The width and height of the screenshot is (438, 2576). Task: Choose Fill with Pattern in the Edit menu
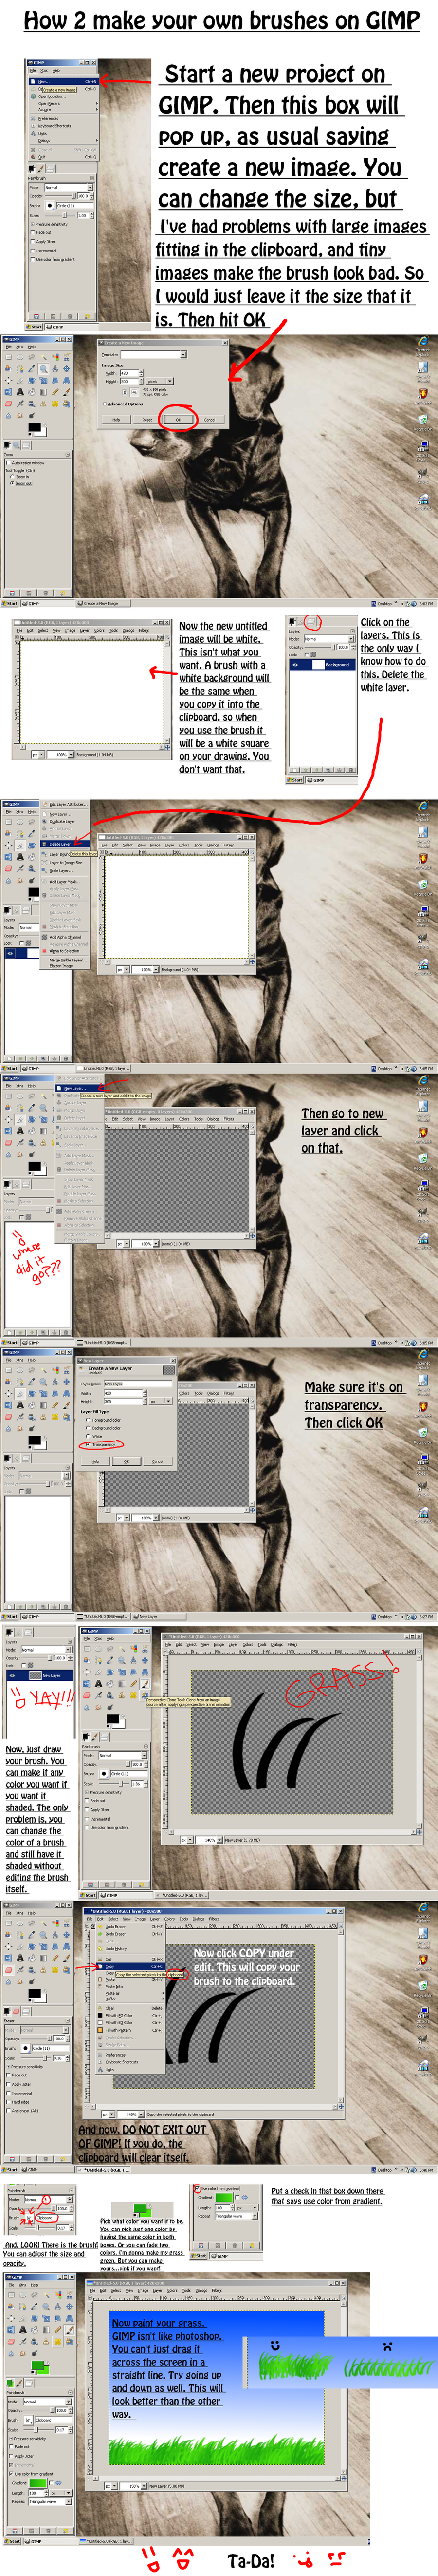(131, 2030)
